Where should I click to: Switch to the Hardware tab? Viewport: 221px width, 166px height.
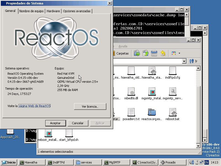pos(53,11)
